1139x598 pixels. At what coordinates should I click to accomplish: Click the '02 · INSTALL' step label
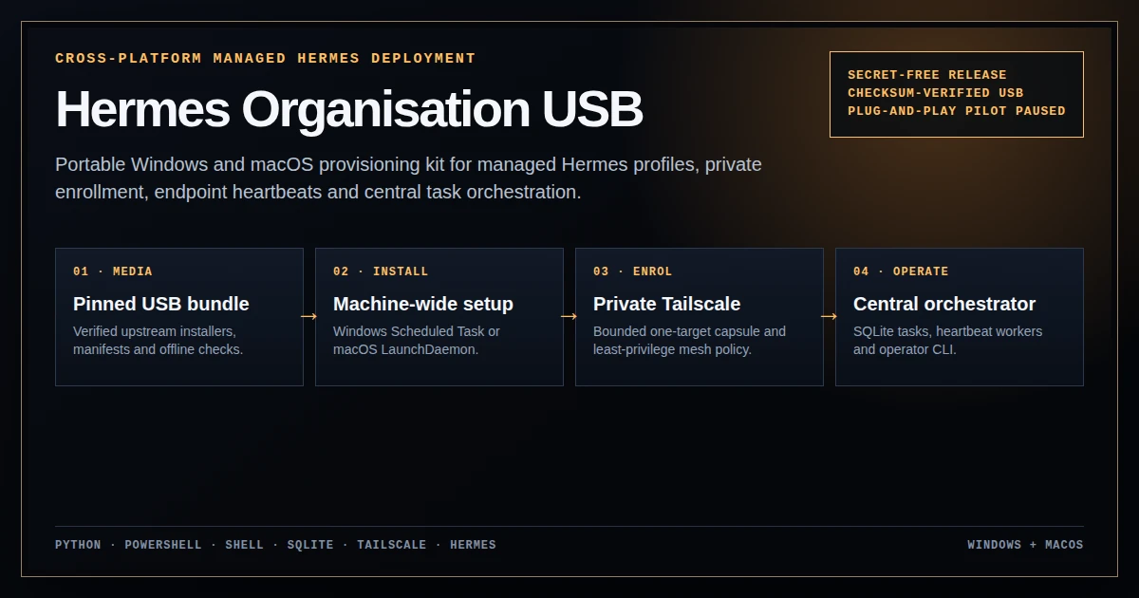[381, 271]
